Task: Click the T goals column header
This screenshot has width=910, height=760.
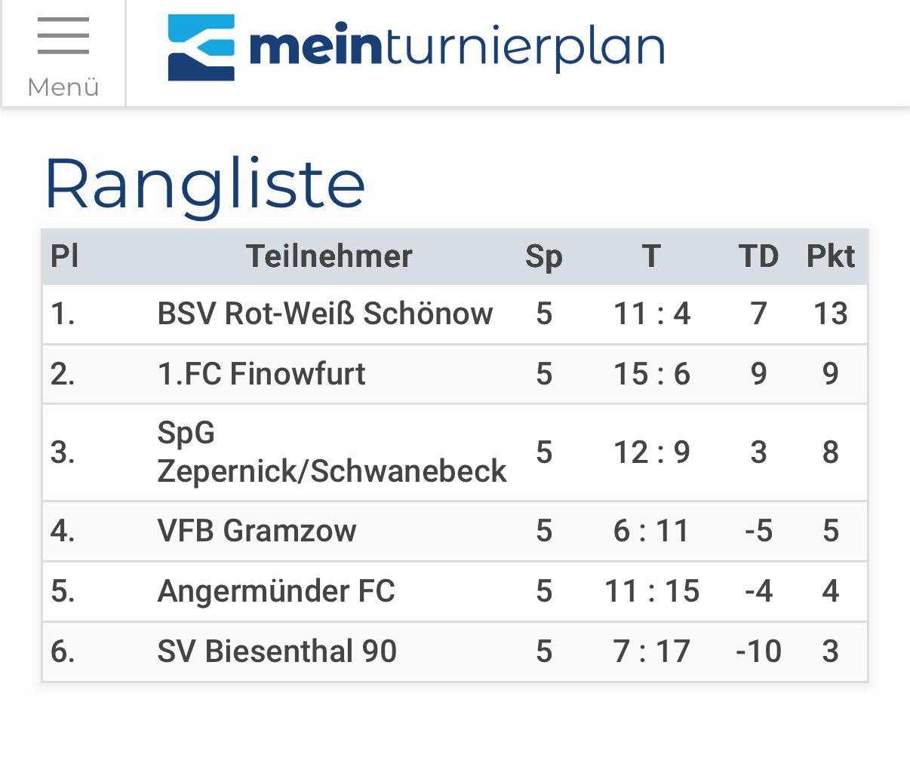Action: coord(652,256)
